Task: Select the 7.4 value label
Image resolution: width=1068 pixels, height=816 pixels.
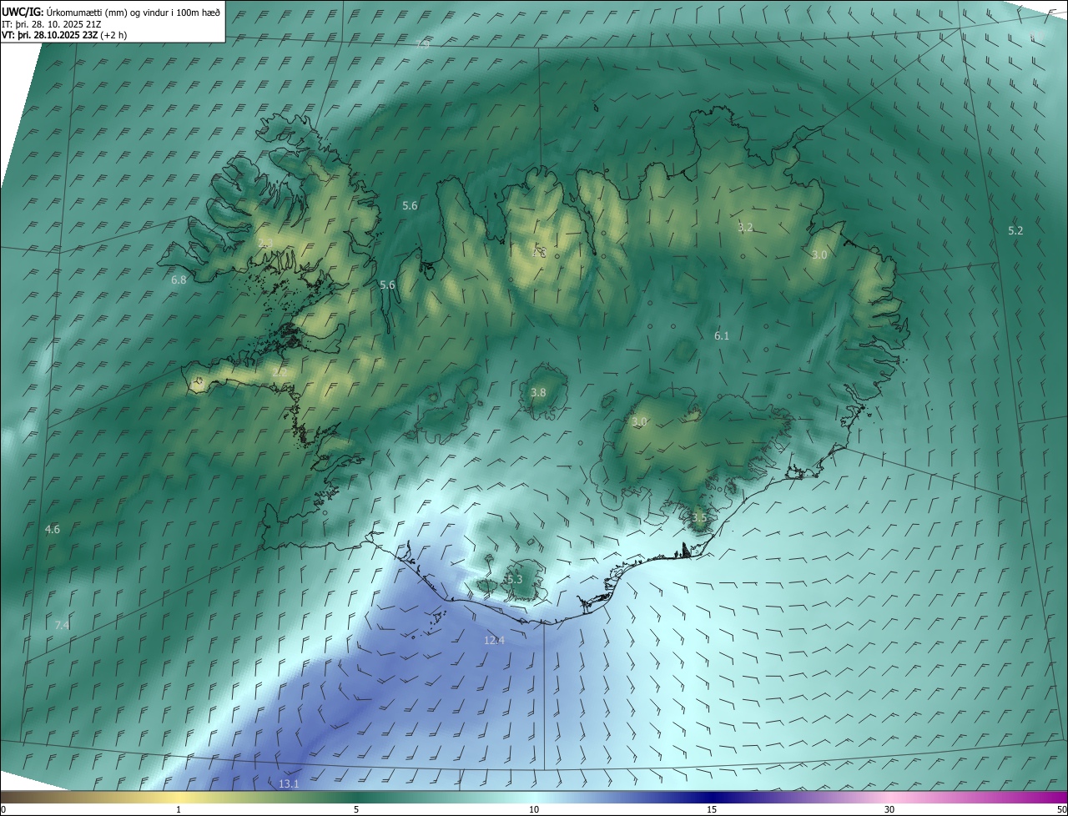Action: pos(62,625)
